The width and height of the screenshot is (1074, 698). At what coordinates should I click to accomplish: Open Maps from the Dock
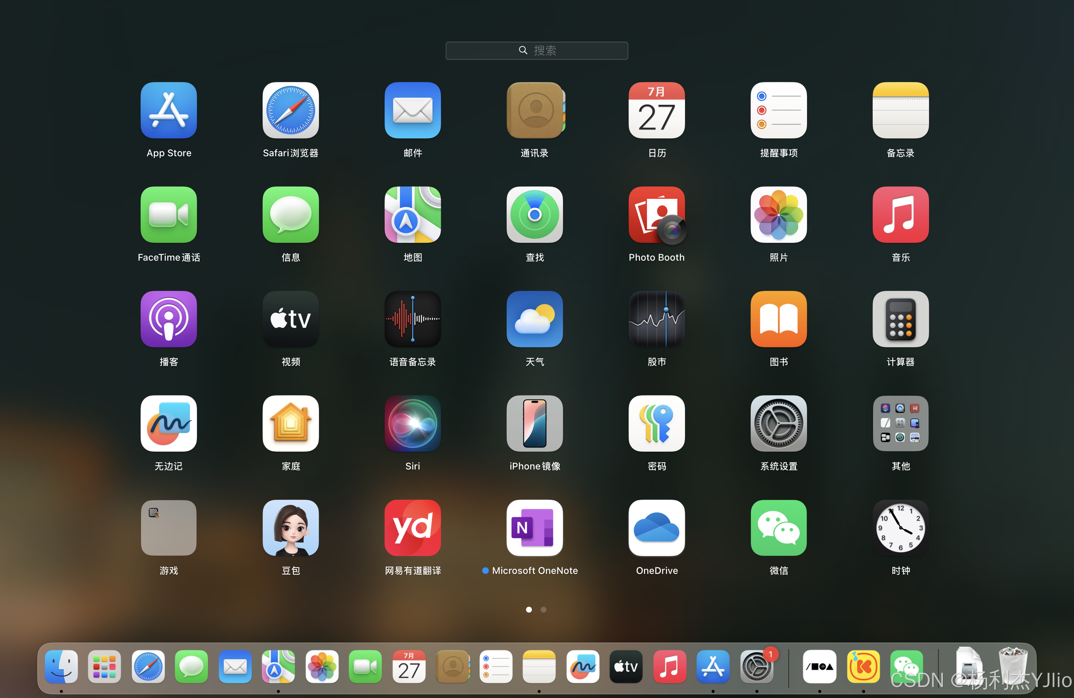point(278,667)
